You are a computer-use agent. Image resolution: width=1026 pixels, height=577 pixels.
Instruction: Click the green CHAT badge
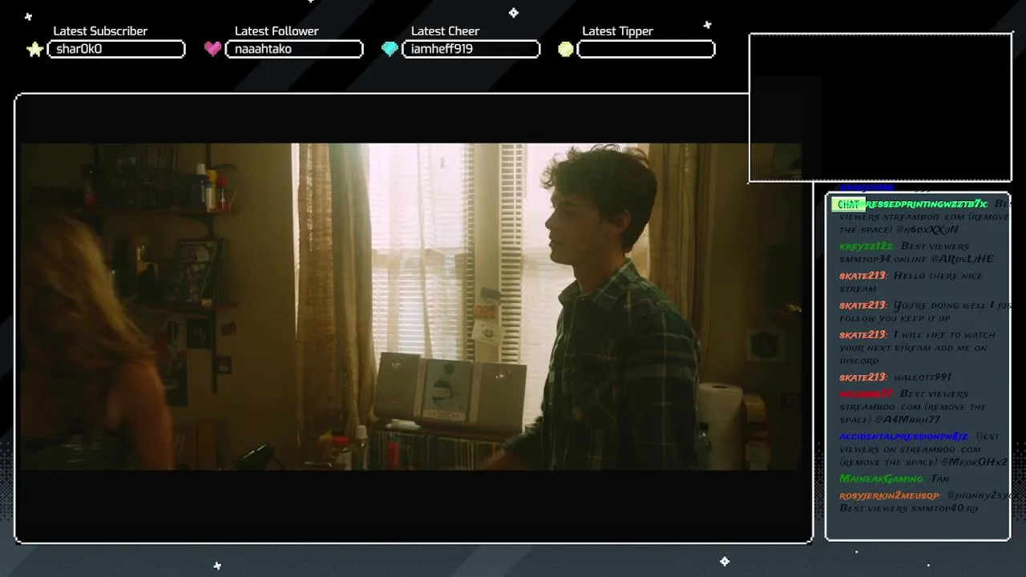pos(848,204)
